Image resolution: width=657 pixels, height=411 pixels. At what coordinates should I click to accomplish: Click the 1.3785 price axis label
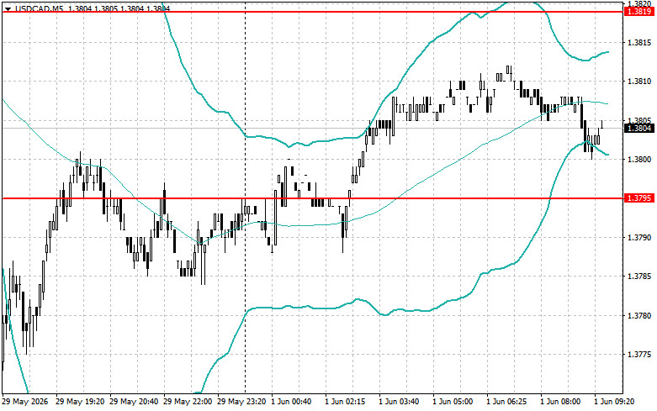tap(639, 277)
